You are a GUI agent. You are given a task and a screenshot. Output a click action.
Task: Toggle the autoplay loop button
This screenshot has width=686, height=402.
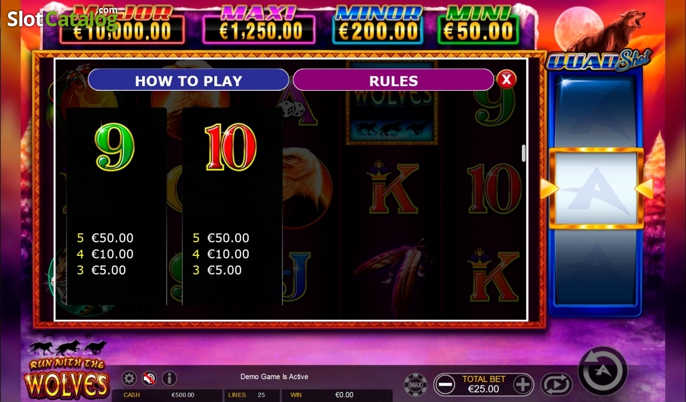(x=556, y=384)
